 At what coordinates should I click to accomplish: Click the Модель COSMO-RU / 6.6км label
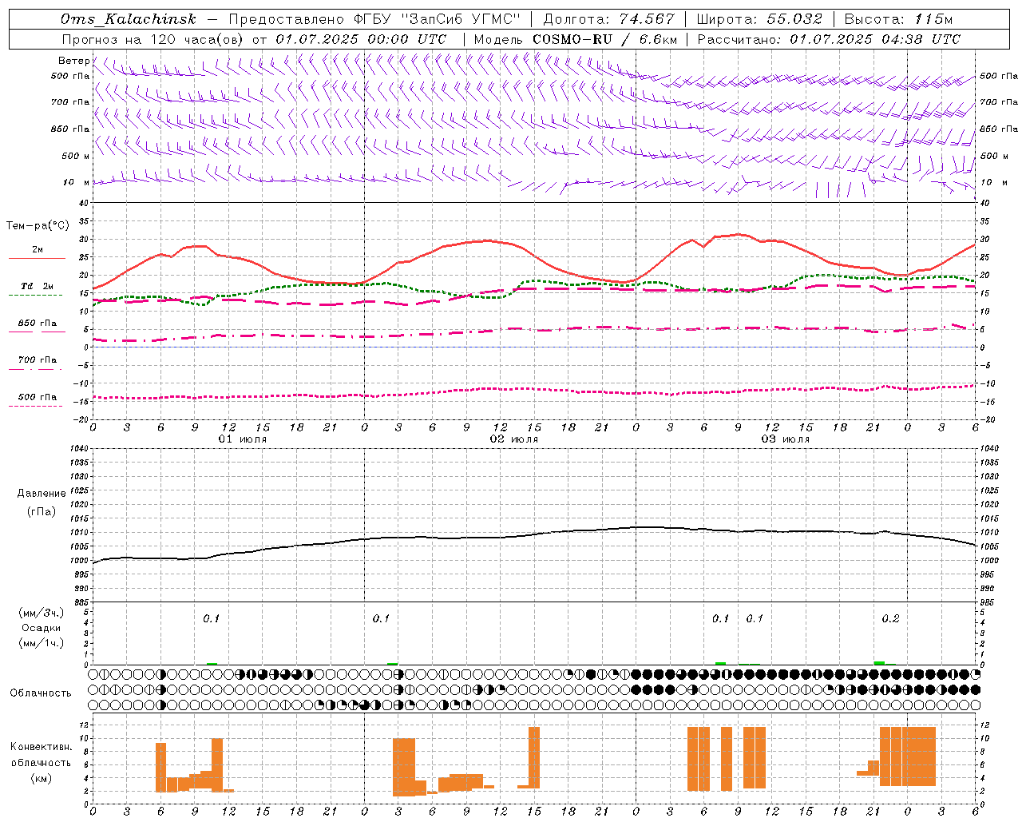pos(576,39)
